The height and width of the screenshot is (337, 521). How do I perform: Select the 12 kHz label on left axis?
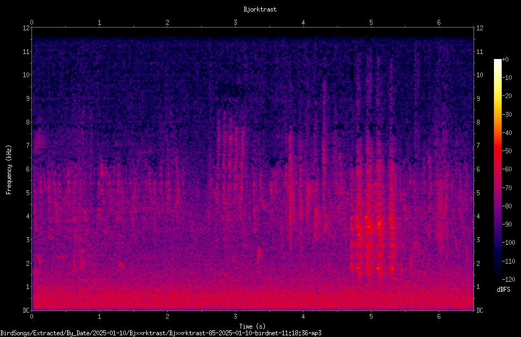pyautogui.click(x=26, y=28)
